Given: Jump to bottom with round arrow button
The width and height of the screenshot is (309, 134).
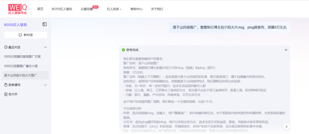Looking at the screenshot, I should coord(286,126).
